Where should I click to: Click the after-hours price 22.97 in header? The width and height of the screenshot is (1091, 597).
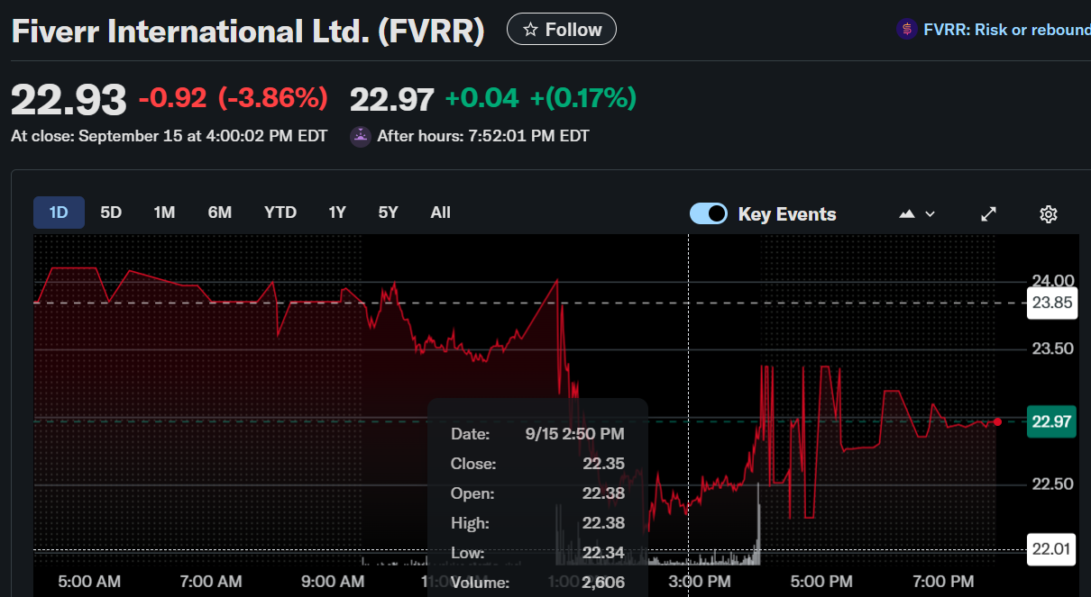click(392, 98)
